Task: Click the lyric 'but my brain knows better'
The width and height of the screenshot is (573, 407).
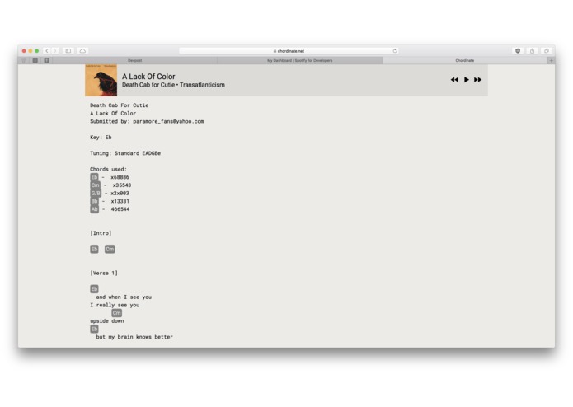Action: point(134,337)
